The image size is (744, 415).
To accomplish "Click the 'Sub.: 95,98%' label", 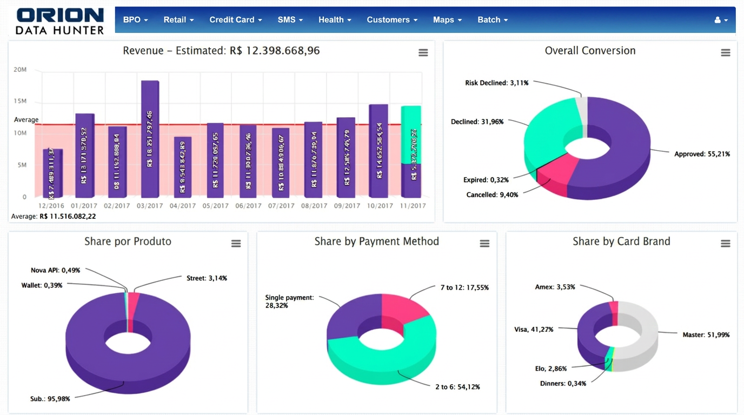I will click(x=50, y=399).
